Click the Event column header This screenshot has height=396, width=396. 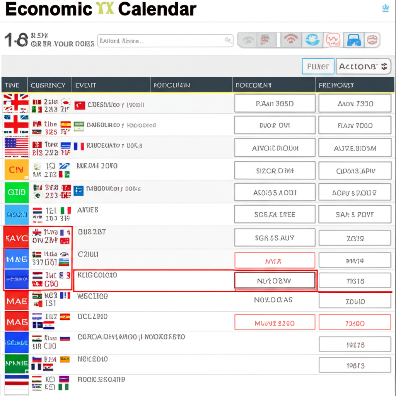(x=86, y=85)
